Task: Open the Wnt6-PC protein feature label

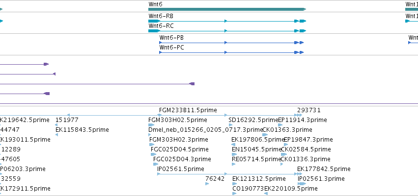Action: (172, 48)
